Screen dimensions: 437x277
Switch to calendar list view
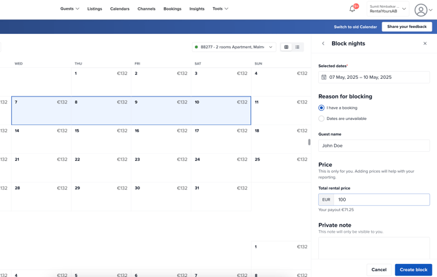297,47
